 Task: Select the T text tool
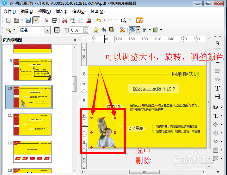click(x=218, y=88)
